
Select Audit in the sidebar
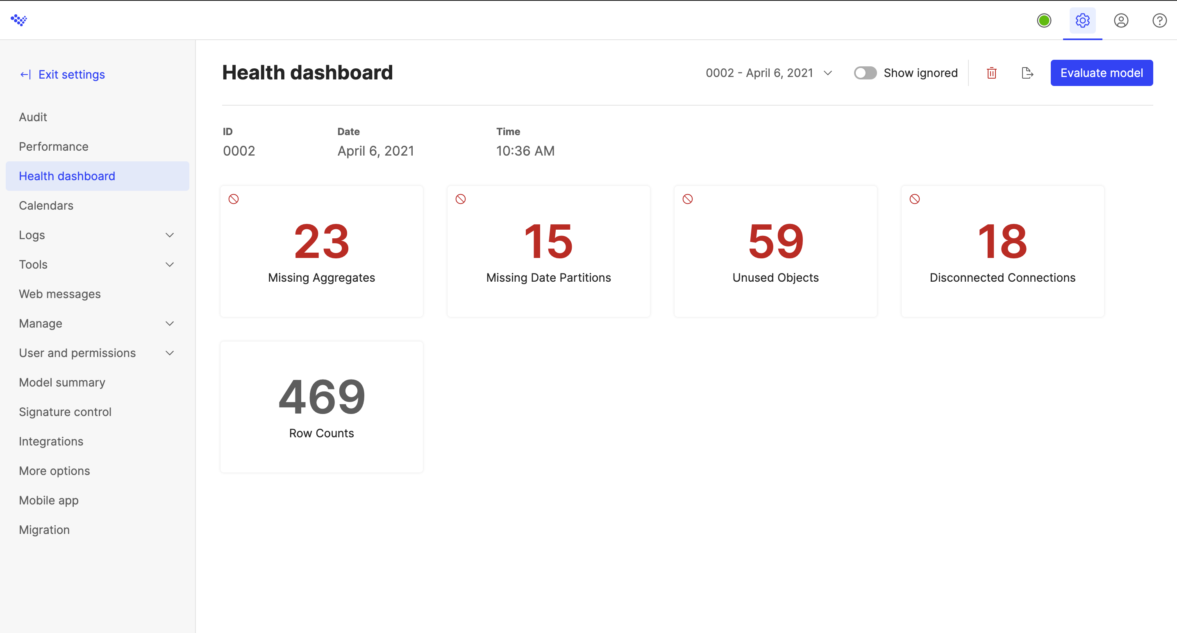(x=32, y=117)
